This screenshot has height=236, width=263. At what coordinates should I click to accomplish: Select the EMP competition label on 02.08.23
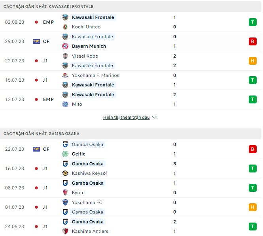click(x=48, y=22)
